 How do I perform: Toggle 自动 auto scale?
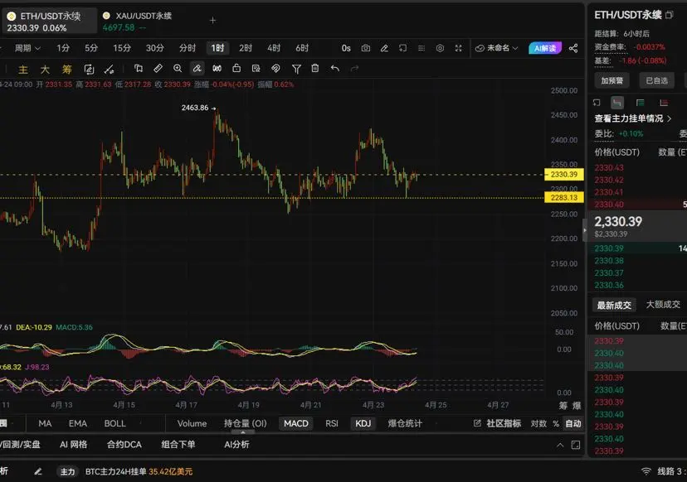pos(573,423)
